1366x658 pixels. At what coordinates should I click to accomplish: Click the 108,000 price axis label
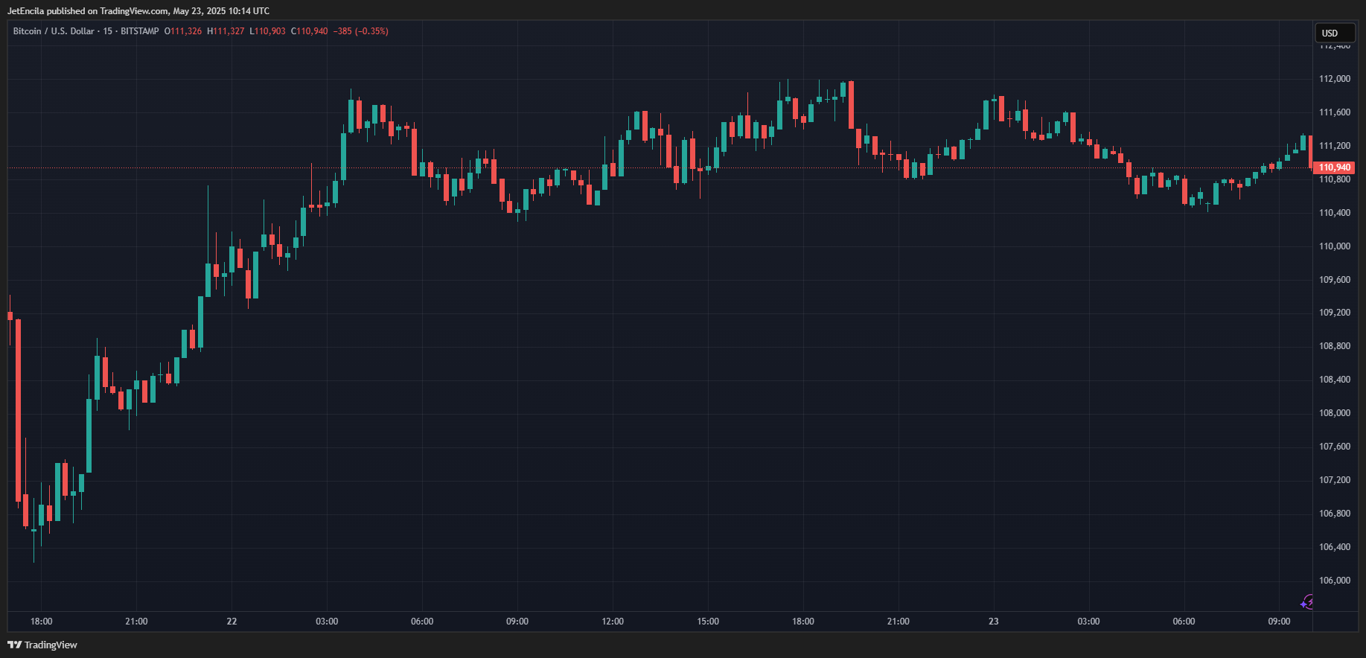pyautogui.click(x=1334, y=413)
